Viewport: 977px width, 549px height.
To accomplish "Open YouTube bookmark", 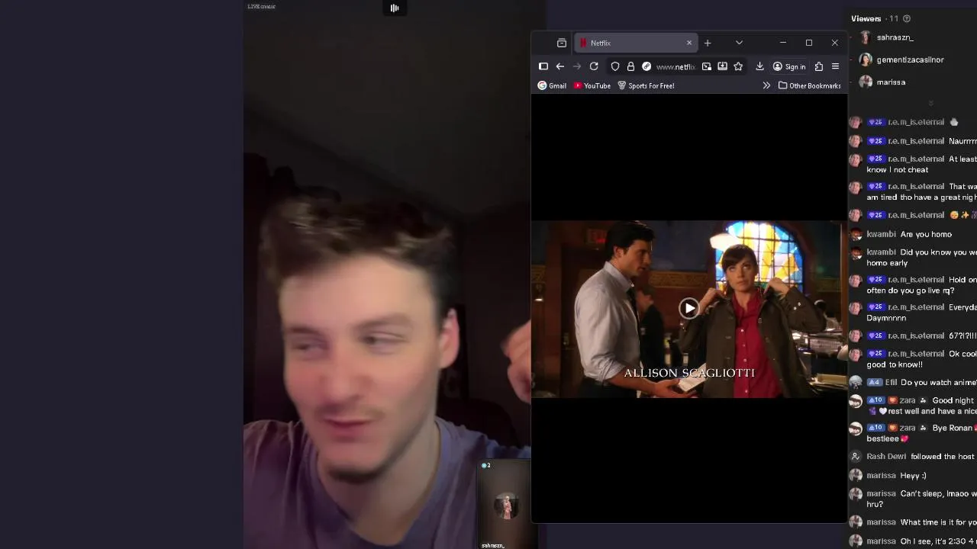I will point(592,85).
